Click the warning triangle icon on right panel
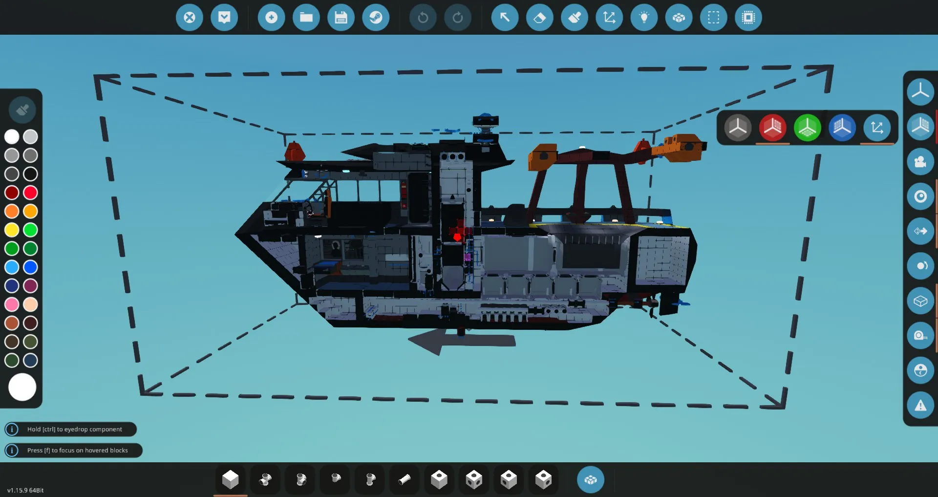 click(x=920, y=405)
